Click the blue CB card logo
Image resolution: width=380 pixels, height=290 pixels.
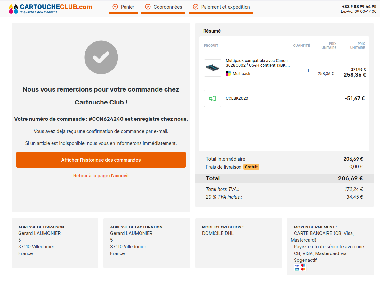tap(297, 269)
